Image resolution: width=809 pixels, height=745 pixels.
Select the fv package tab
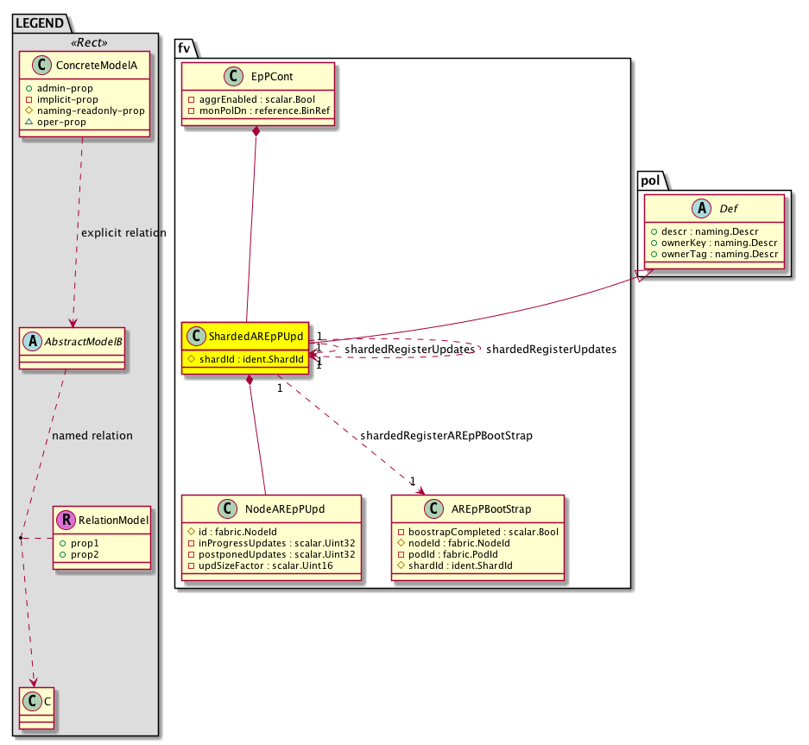185,48
